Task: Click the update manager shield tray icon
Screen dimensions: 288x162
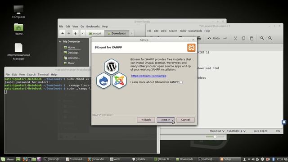Action: pyautogui.click(x=262, y=159)
